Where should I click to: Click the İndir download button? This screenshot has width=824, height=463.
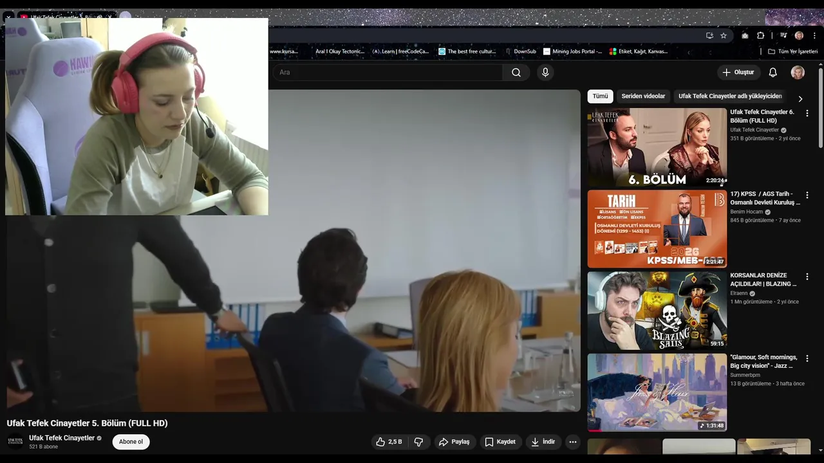[x=543, y=442]
